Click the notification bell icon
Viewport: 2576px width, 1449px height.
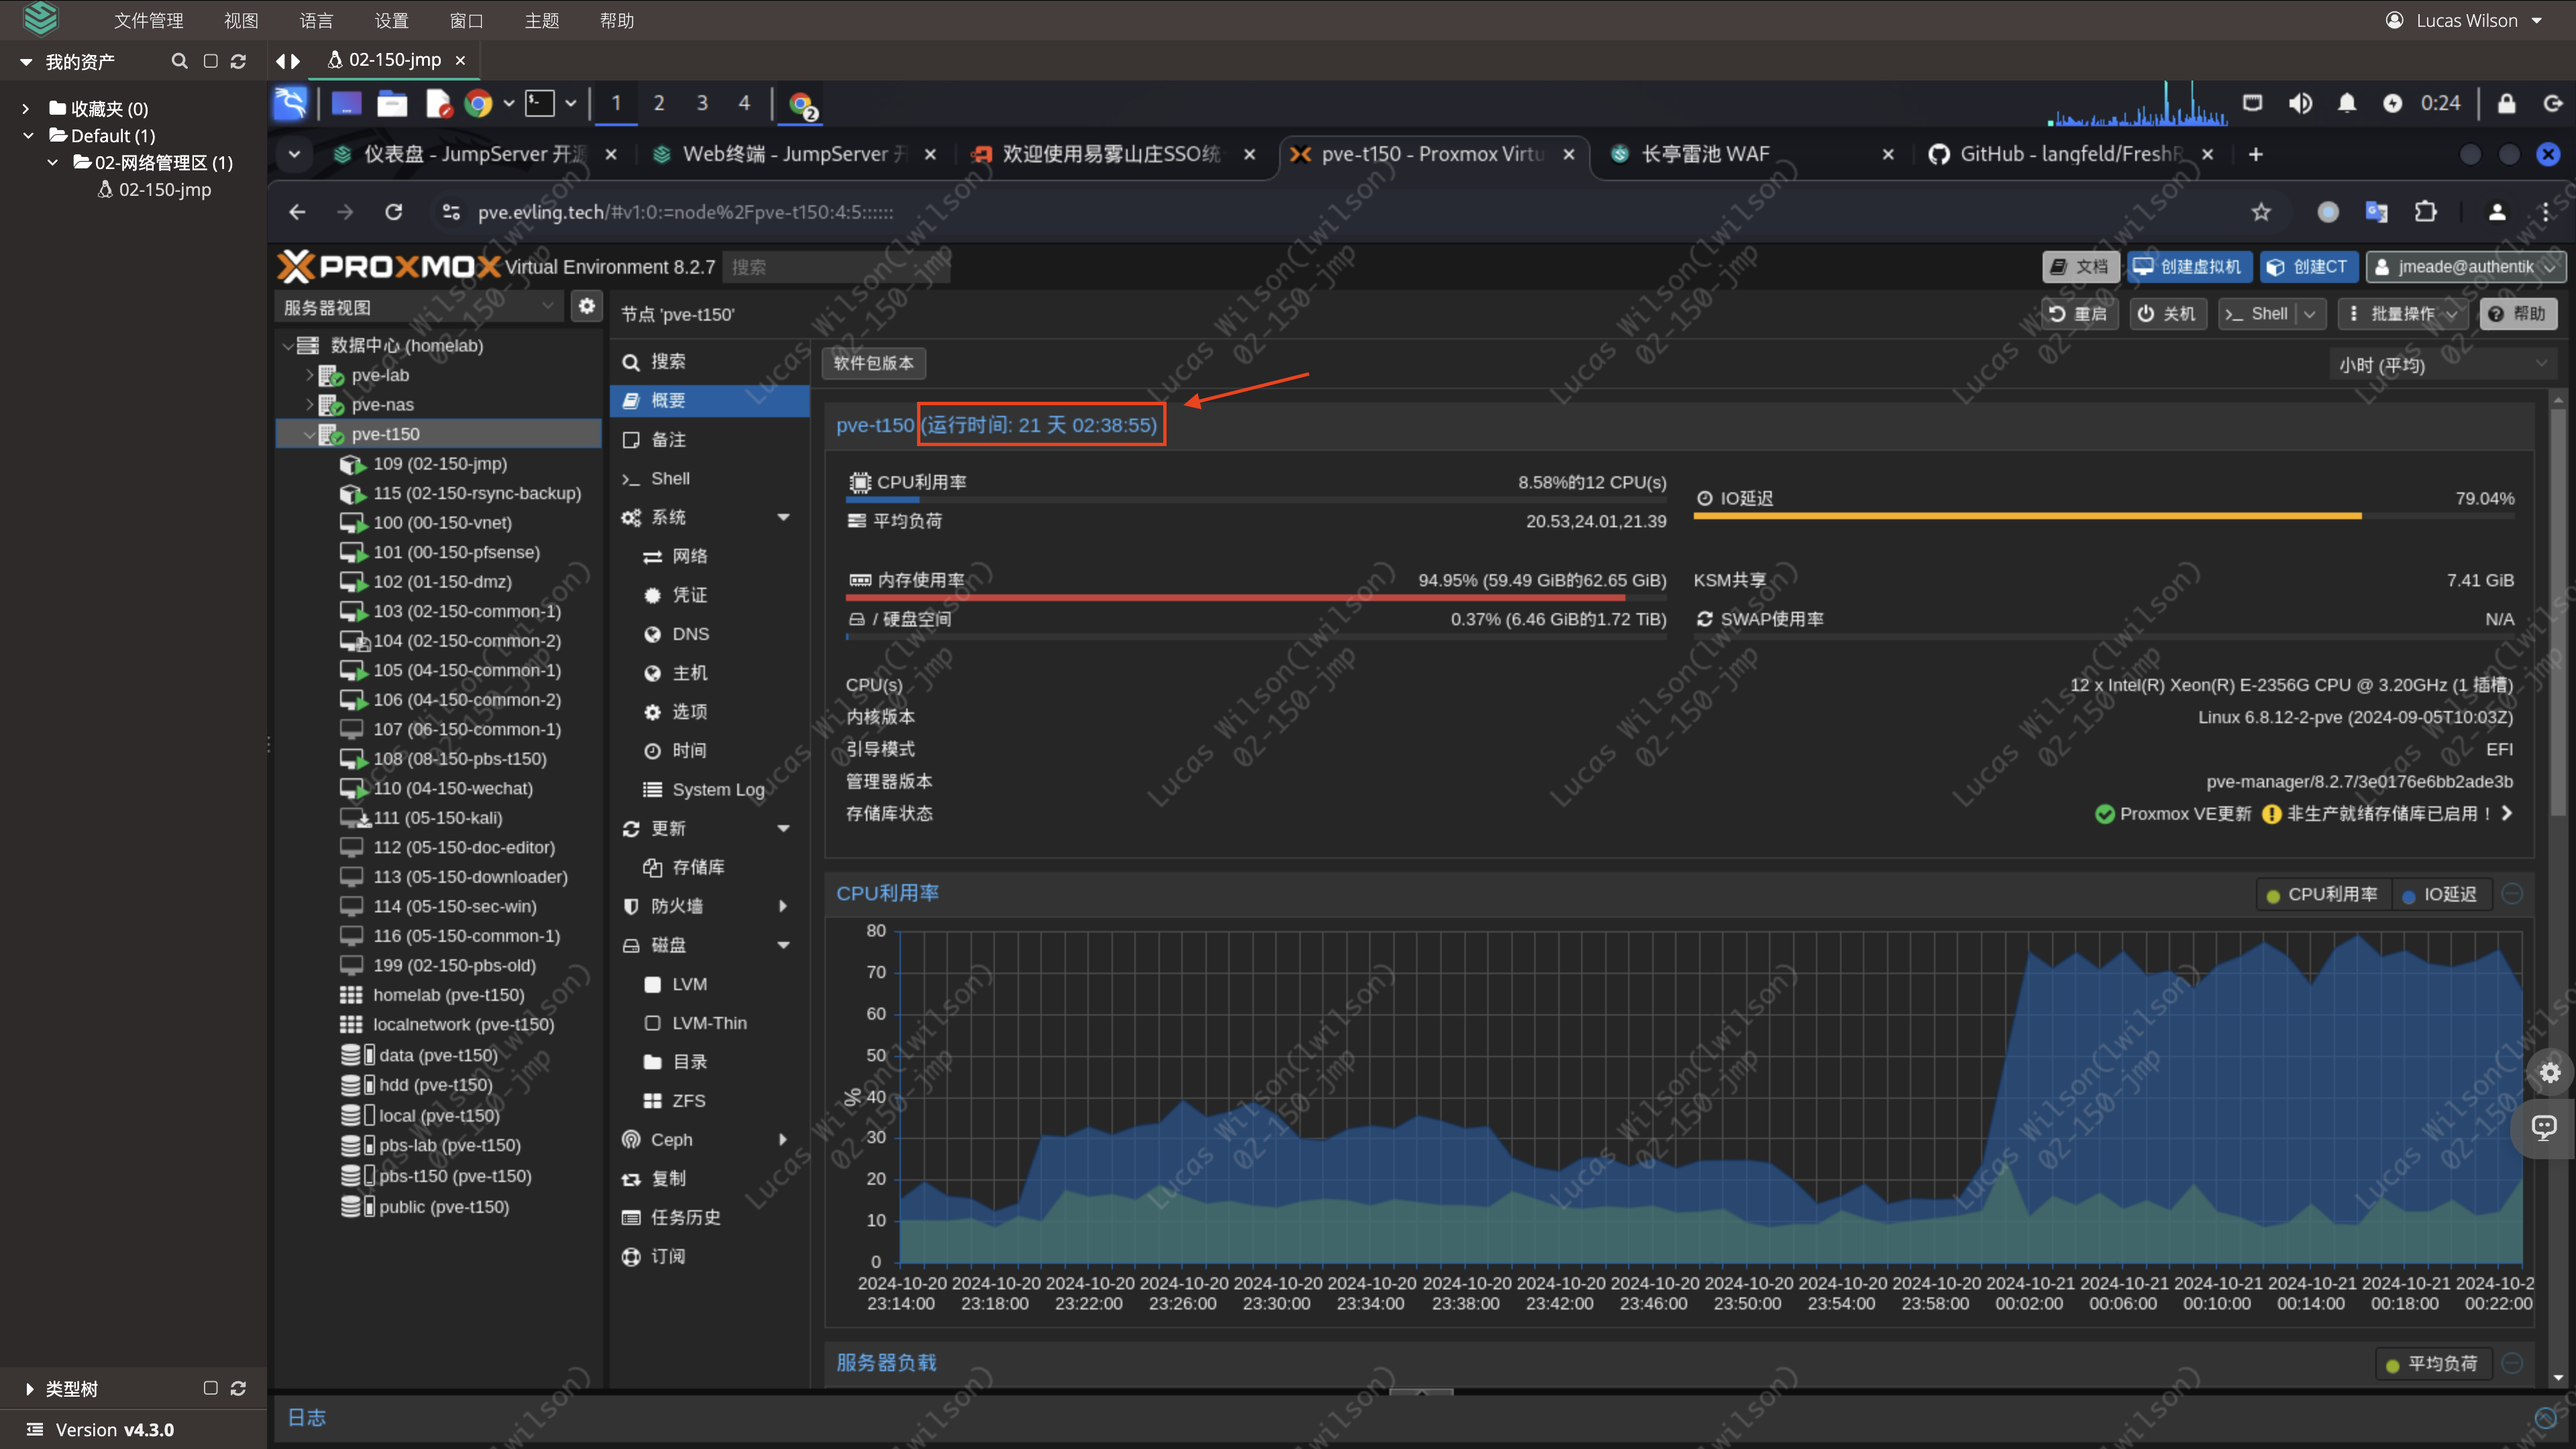coord(2347,103)
